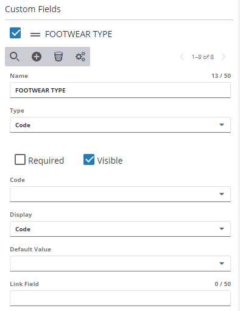Screen dimensions: 240x311
Task: Click the Link Field text box
Action: click(x=120, y=298)
